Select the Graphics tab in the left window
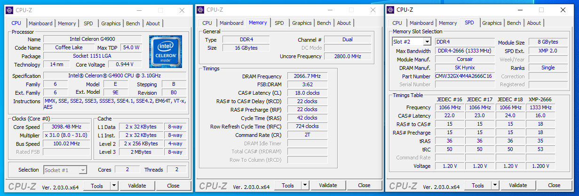Screen dimensions: 579x196 coord(111,23)
